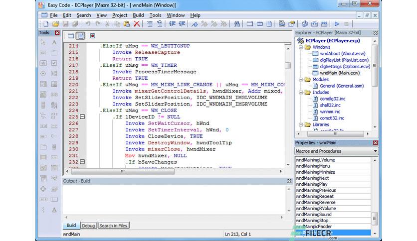Image resolution: width=417 pixels, height=241 pixels.
Task: Click the blue Toggle bookmark flag icon
Action: click(195, 24)
